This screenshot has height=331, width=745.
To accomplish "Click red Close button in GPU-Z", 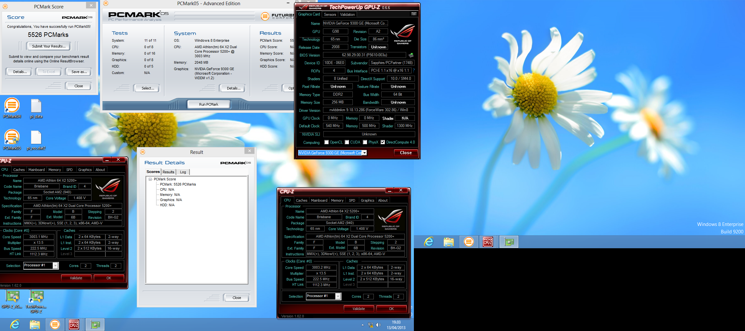I will pyautogui.click(x=406, y=153).
